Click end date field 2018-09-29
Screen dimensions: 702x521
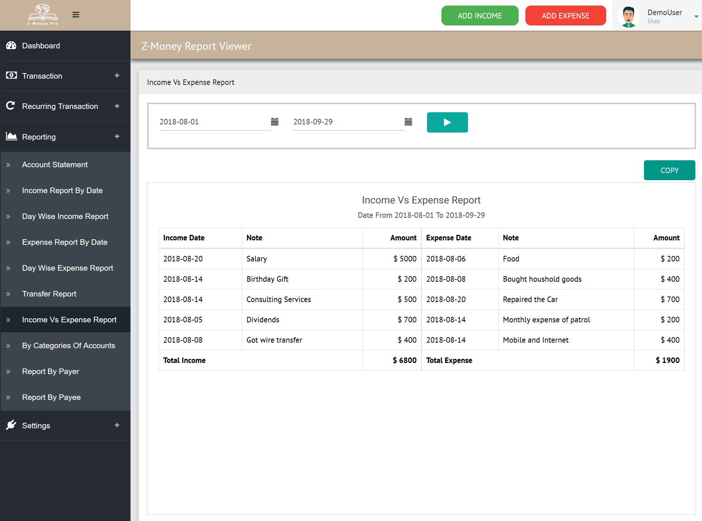click(x=349, y=122)
